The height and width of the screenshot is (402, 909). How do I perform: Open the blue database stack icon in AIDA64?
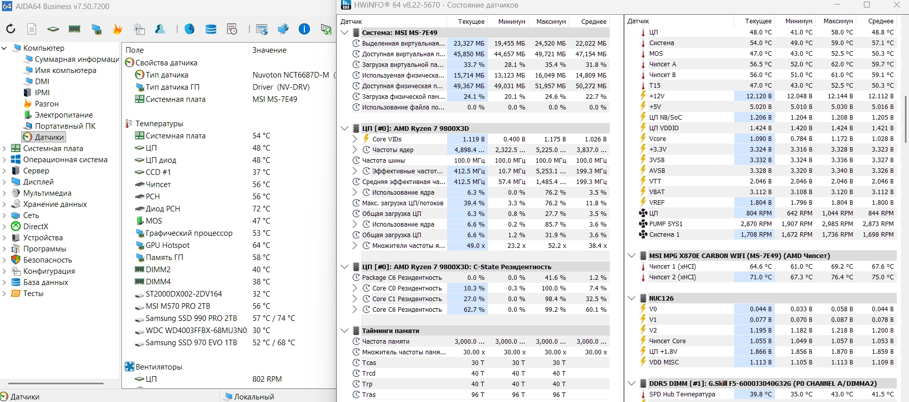(x=211, y=29)
